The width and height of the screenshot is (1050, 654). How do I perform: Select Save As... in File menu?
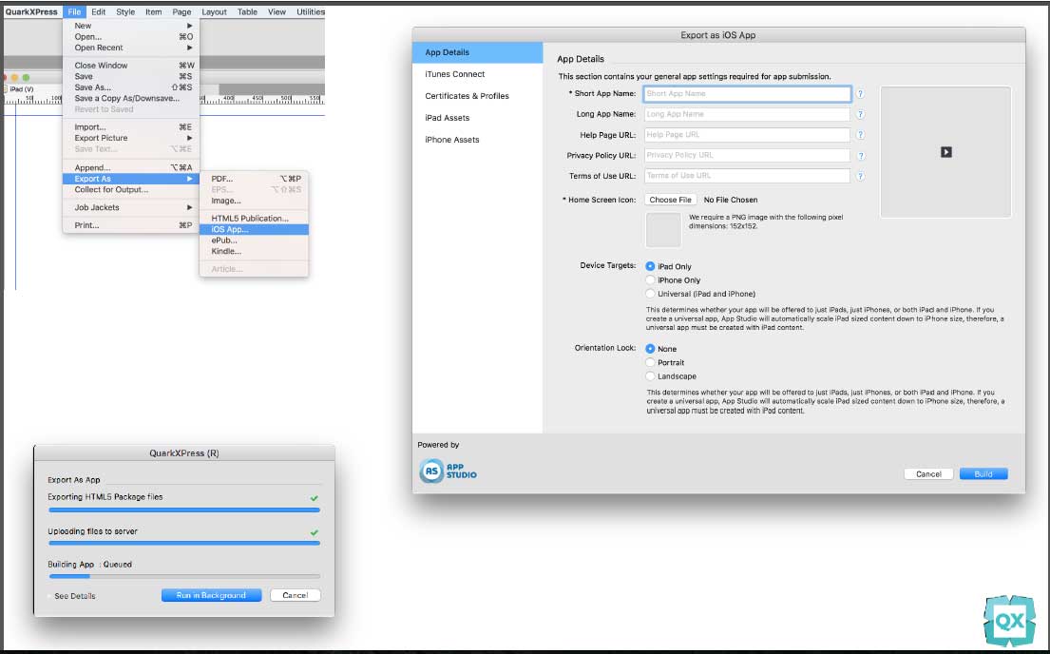point(131,87)
